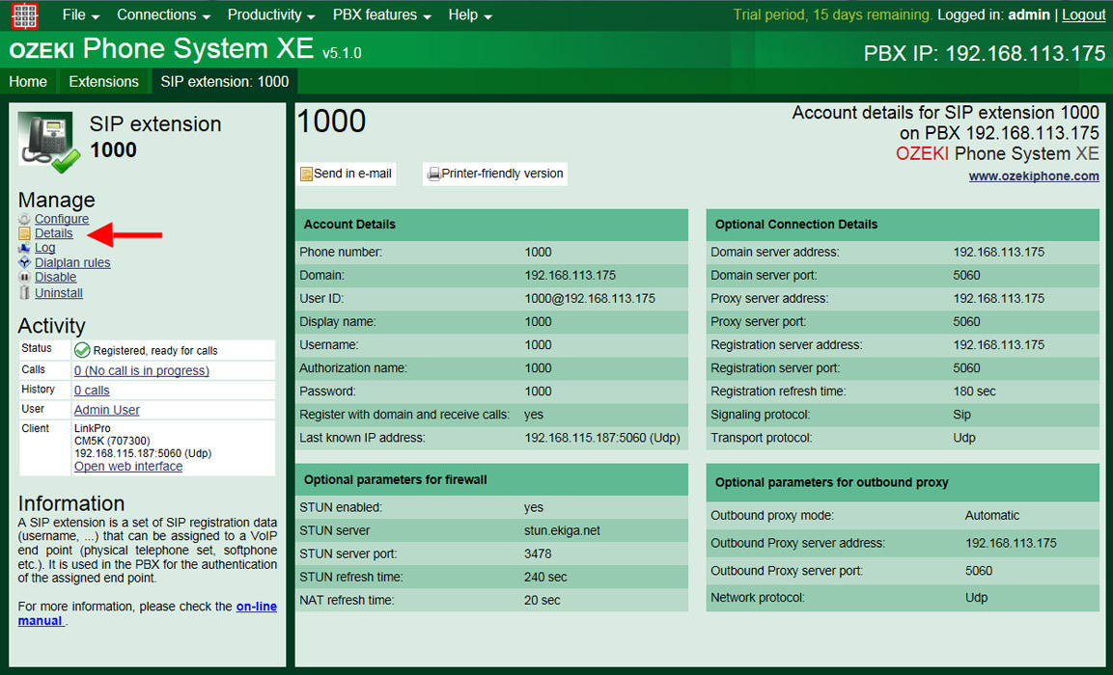Click the red Ozeki keypad logo icon

point(25,14)
